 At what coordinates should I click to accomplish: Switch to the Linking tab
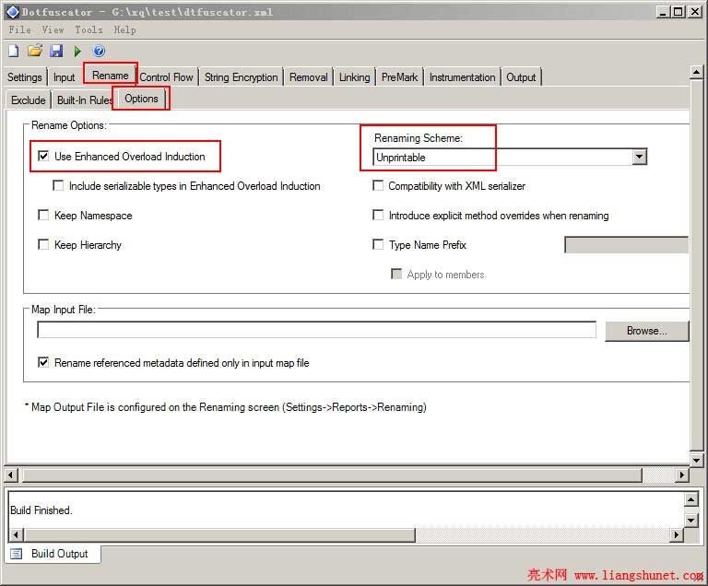tap(354, 77)
